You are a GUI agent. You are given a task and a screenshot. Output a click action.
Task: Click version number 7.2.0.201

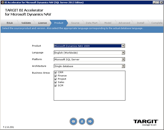point(8,127)
